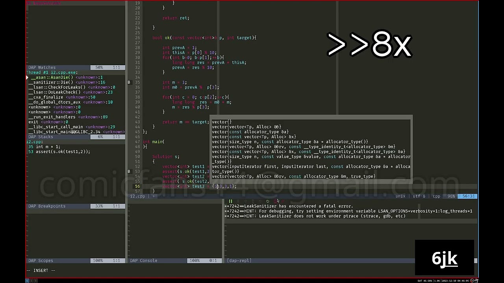
Task: Click the tray icon at the far bottom-right
Action: tap(476, 281)
